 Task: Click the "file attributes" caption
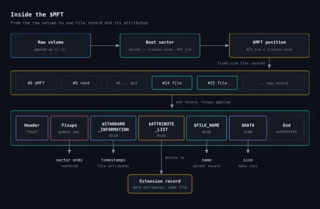point(113,166)
